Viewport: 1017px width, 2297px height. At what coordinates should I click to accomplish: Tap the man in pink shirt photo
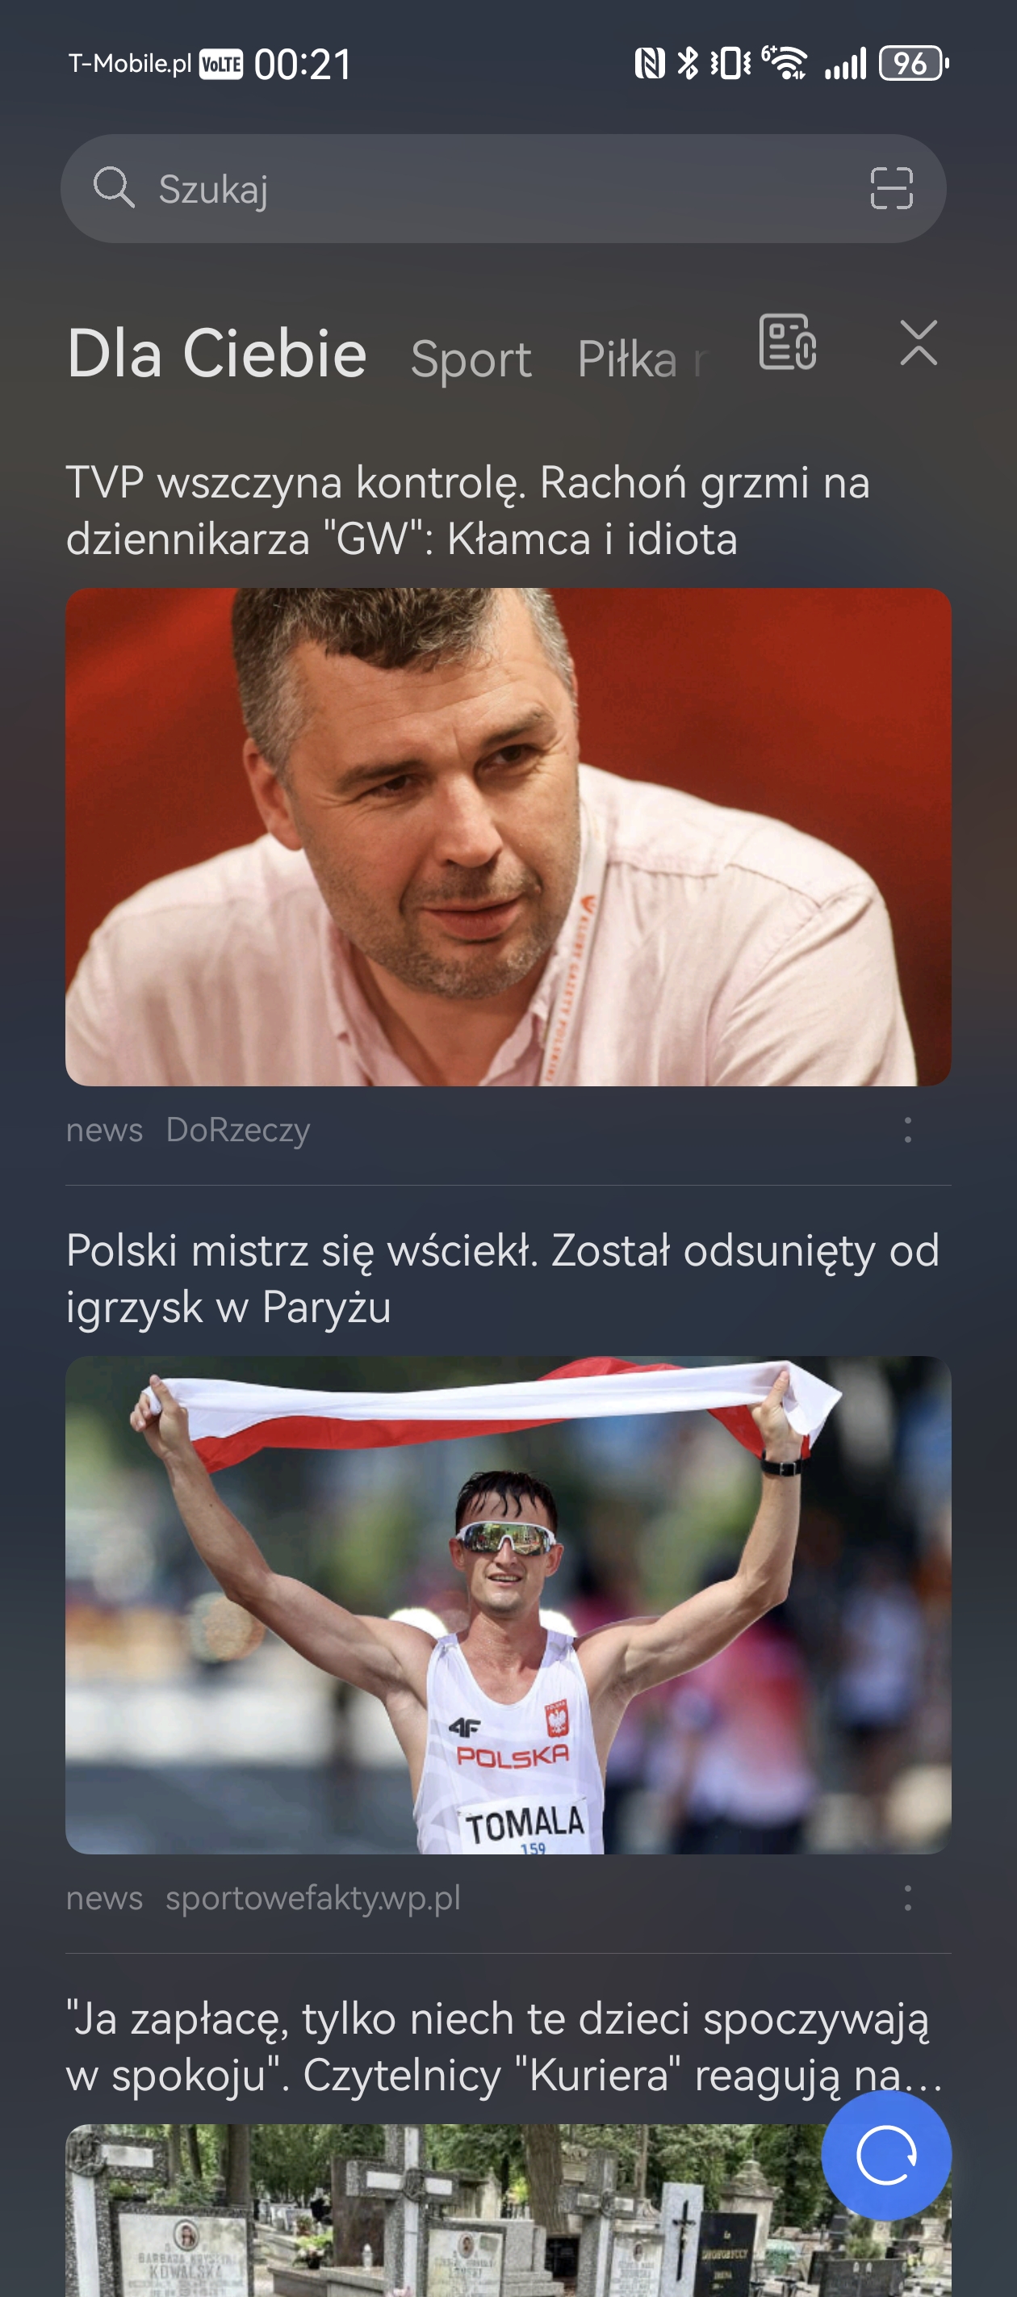coord(508,837)
